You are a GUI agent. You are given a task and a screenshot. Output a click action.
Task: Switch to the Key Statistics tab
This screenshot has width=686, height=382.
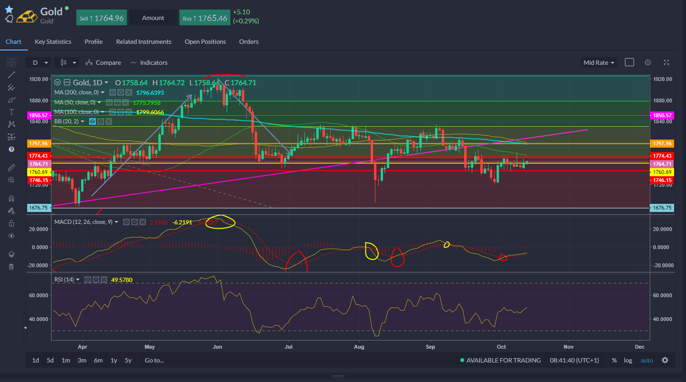[53, 41]
